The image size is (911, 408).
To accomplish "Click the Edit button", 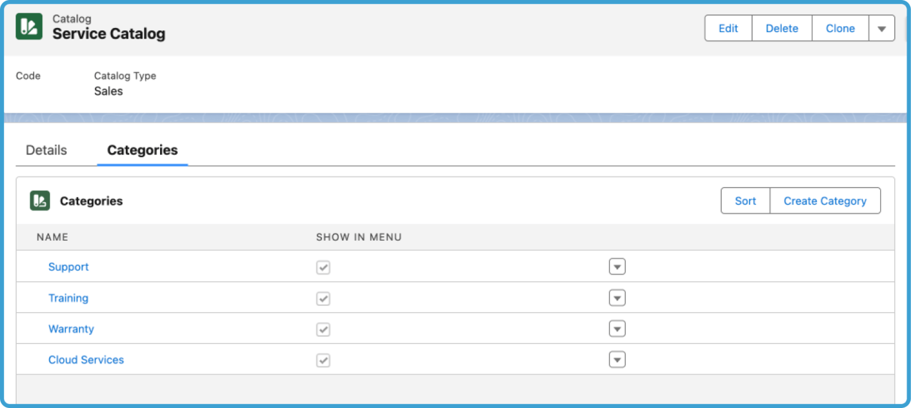I will [x=728, y=28].
